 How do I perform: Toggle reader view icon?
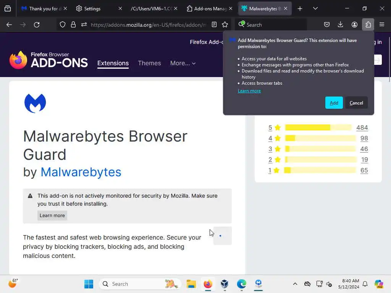pyautogui.click(x=214, y=25)
